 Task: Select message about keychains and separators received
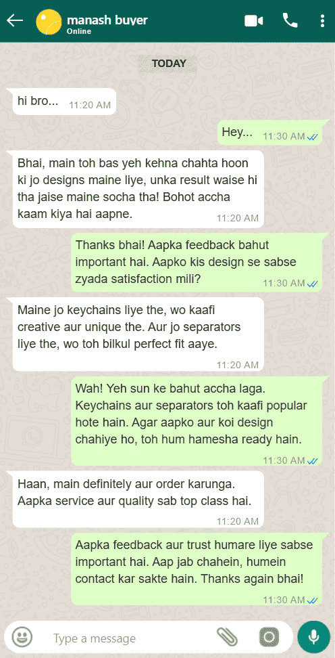point(138,334)
